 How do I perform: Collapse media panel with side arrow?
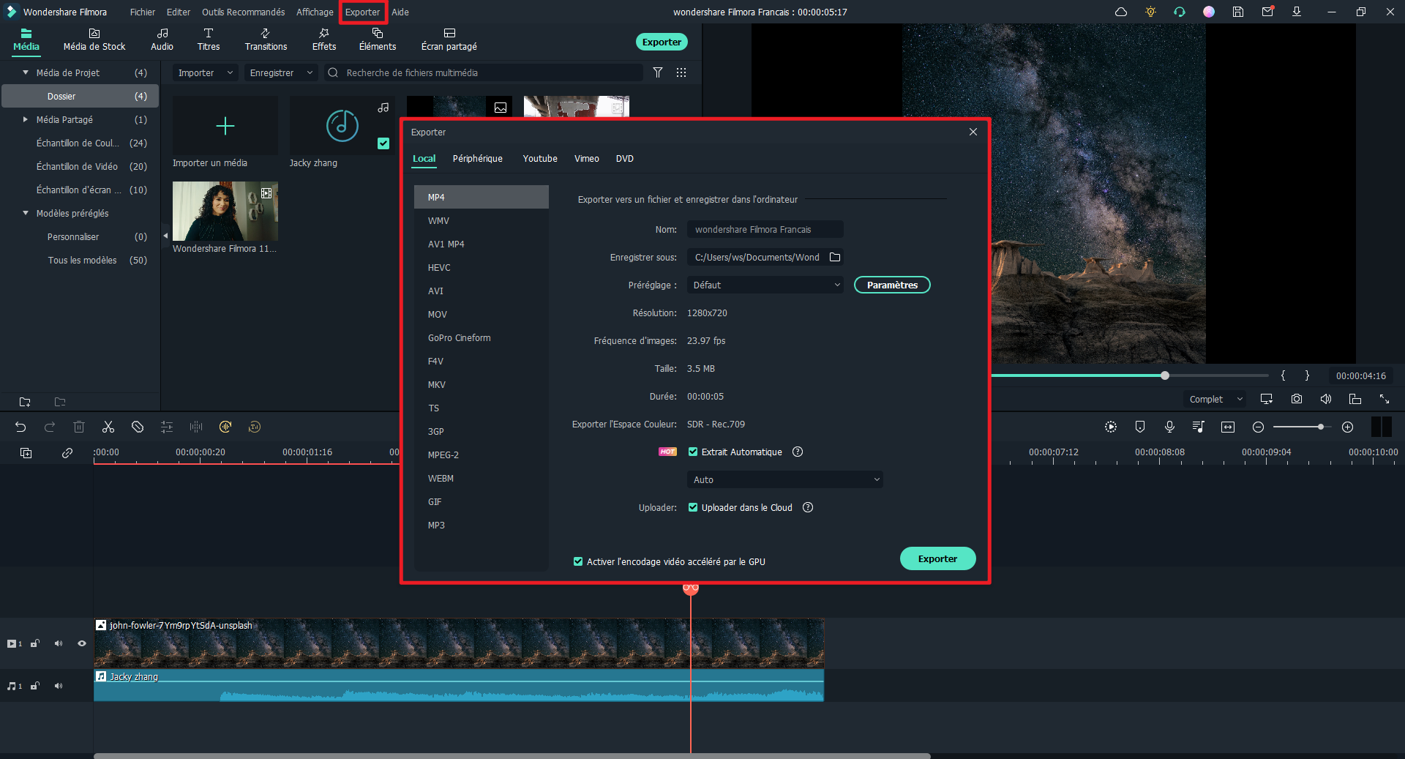(x=165, y=236)
